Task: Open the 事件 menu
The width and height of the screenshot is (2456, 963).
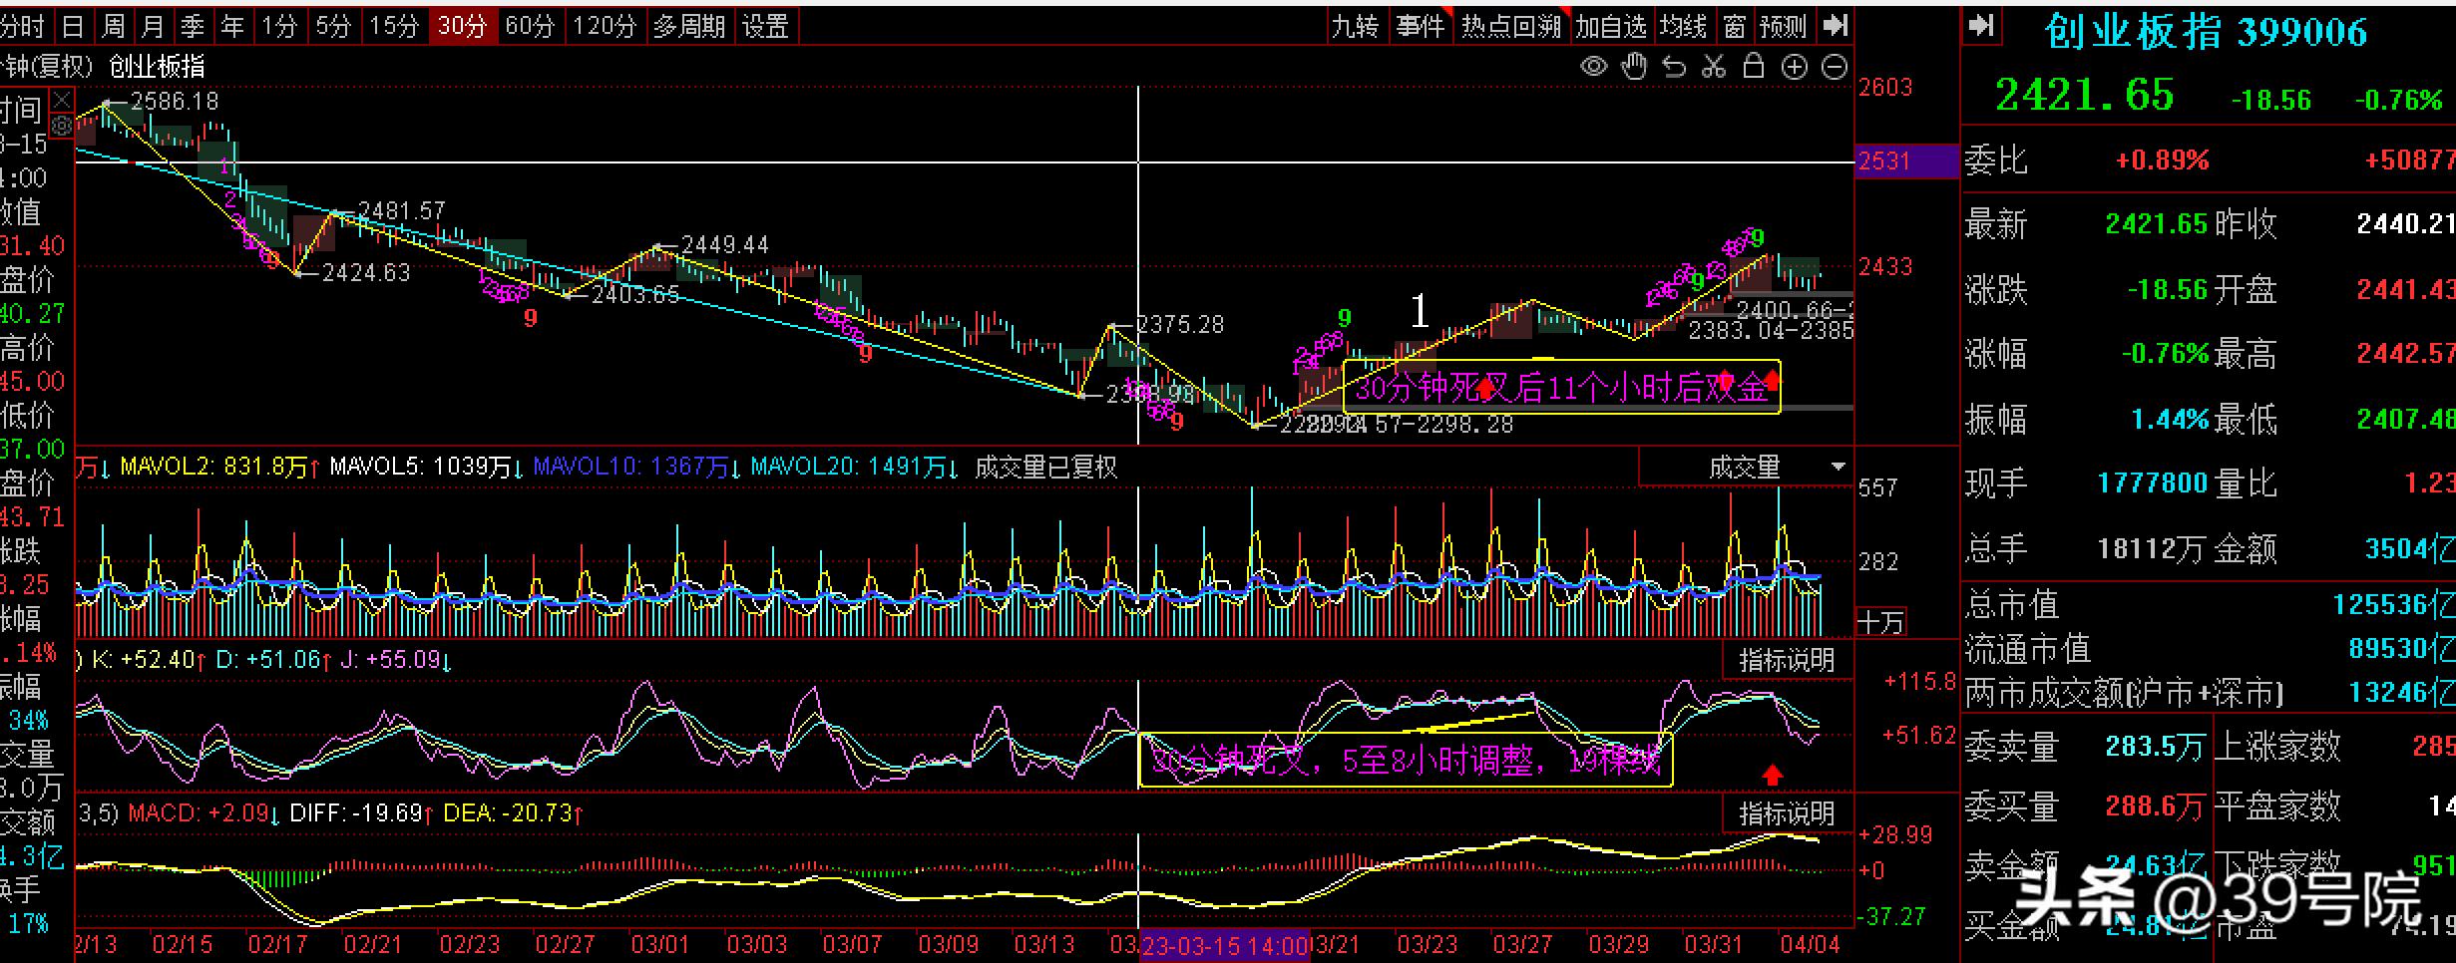Action: pos(1420,26)
